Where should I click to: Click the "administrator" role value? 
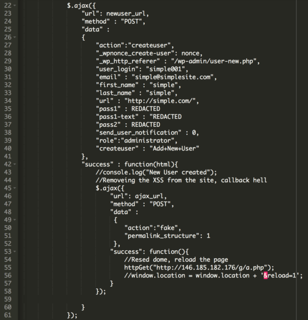[147, 141]
